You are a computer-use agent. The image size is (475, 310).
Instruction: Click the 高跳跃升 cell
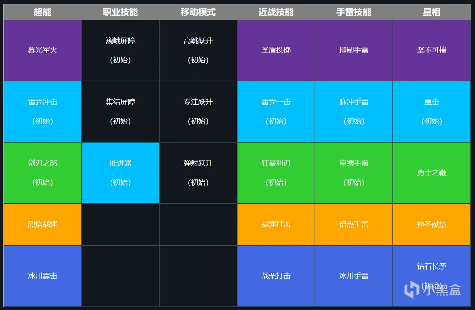(198, 50)
